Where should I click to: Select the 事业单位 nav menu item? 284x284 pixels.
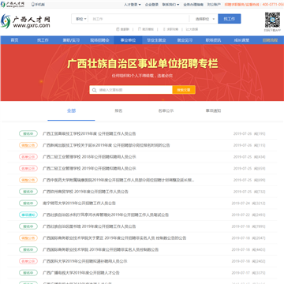click(128, 40)
